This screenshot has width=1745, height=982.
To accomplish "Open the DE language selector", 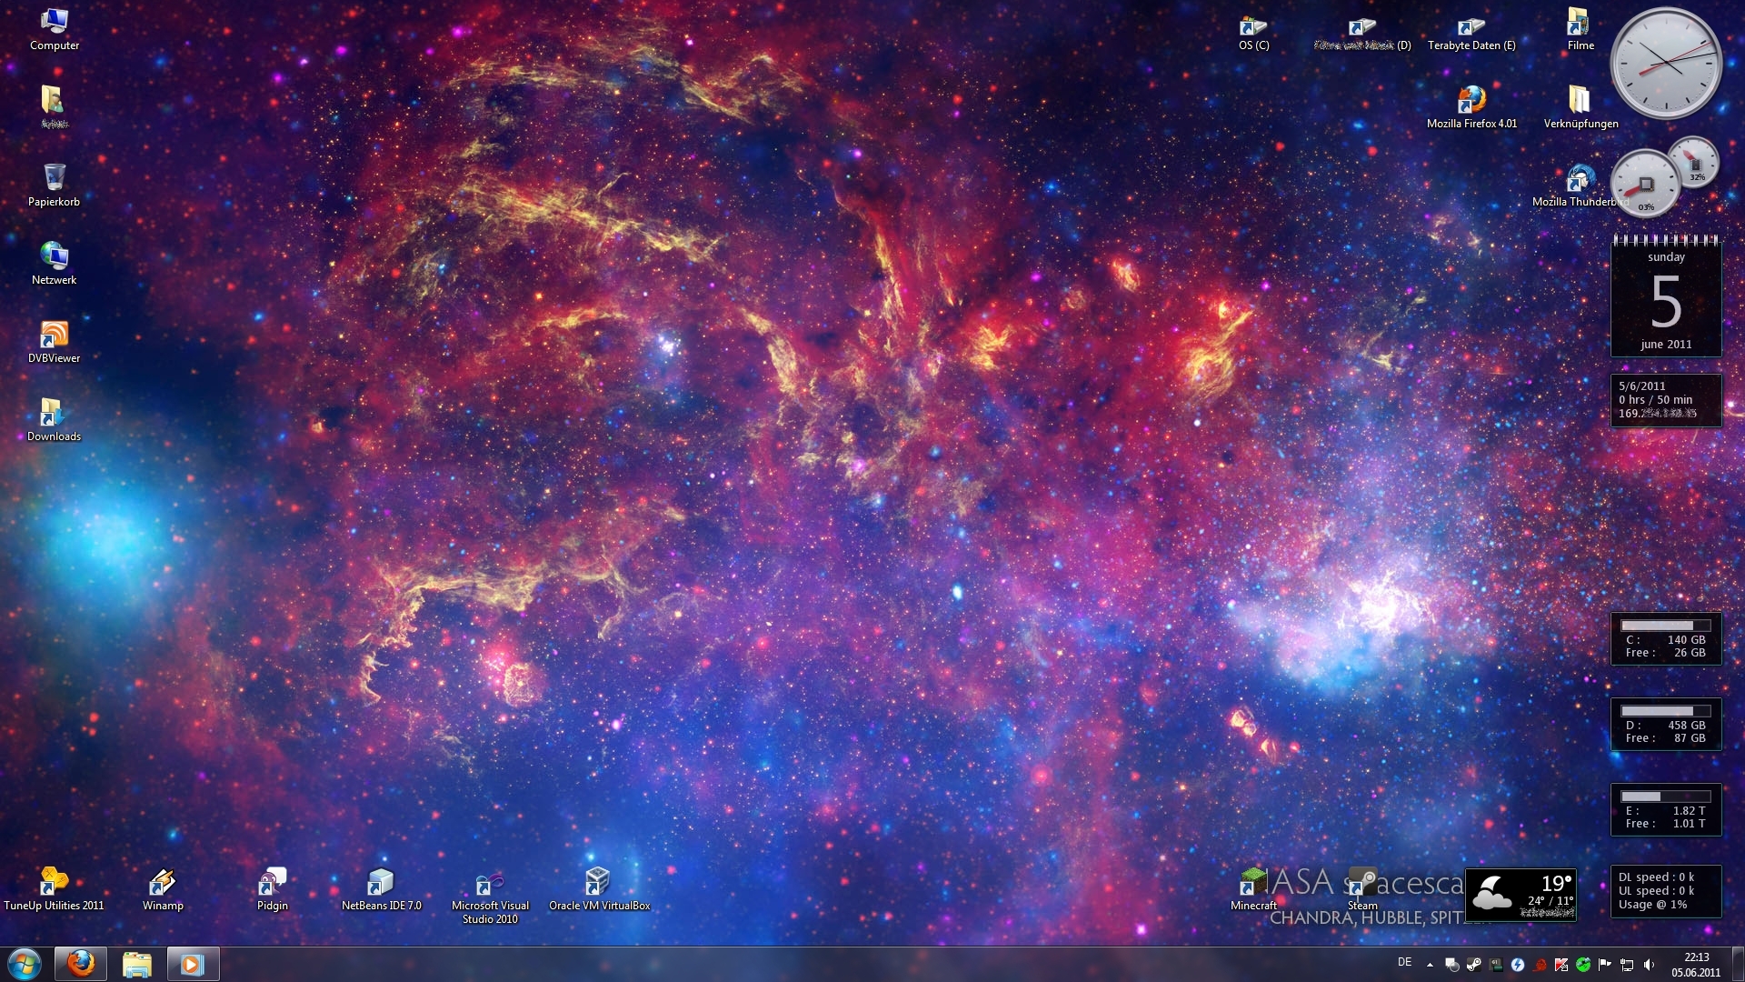I will coord(1404,962).
